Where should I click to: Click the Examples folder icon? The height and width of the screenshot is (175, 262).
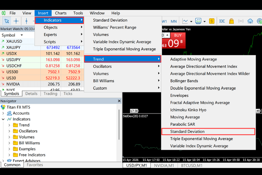[x=15, y=149]
